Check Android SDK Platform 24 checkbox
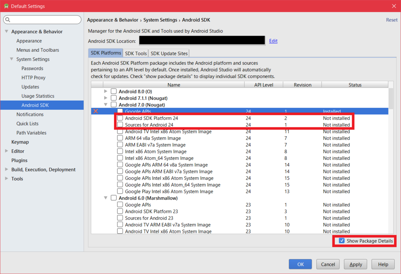 [x=120, y=118]
